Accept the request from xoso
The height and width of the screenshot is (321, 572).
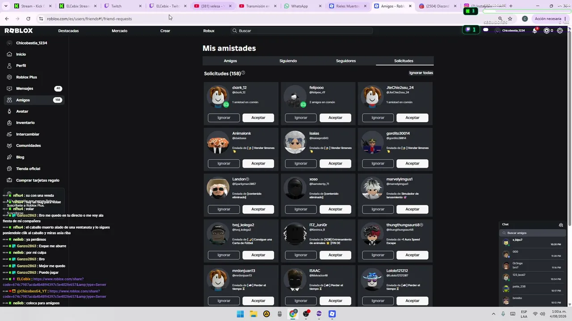click(x=336, y=209)
